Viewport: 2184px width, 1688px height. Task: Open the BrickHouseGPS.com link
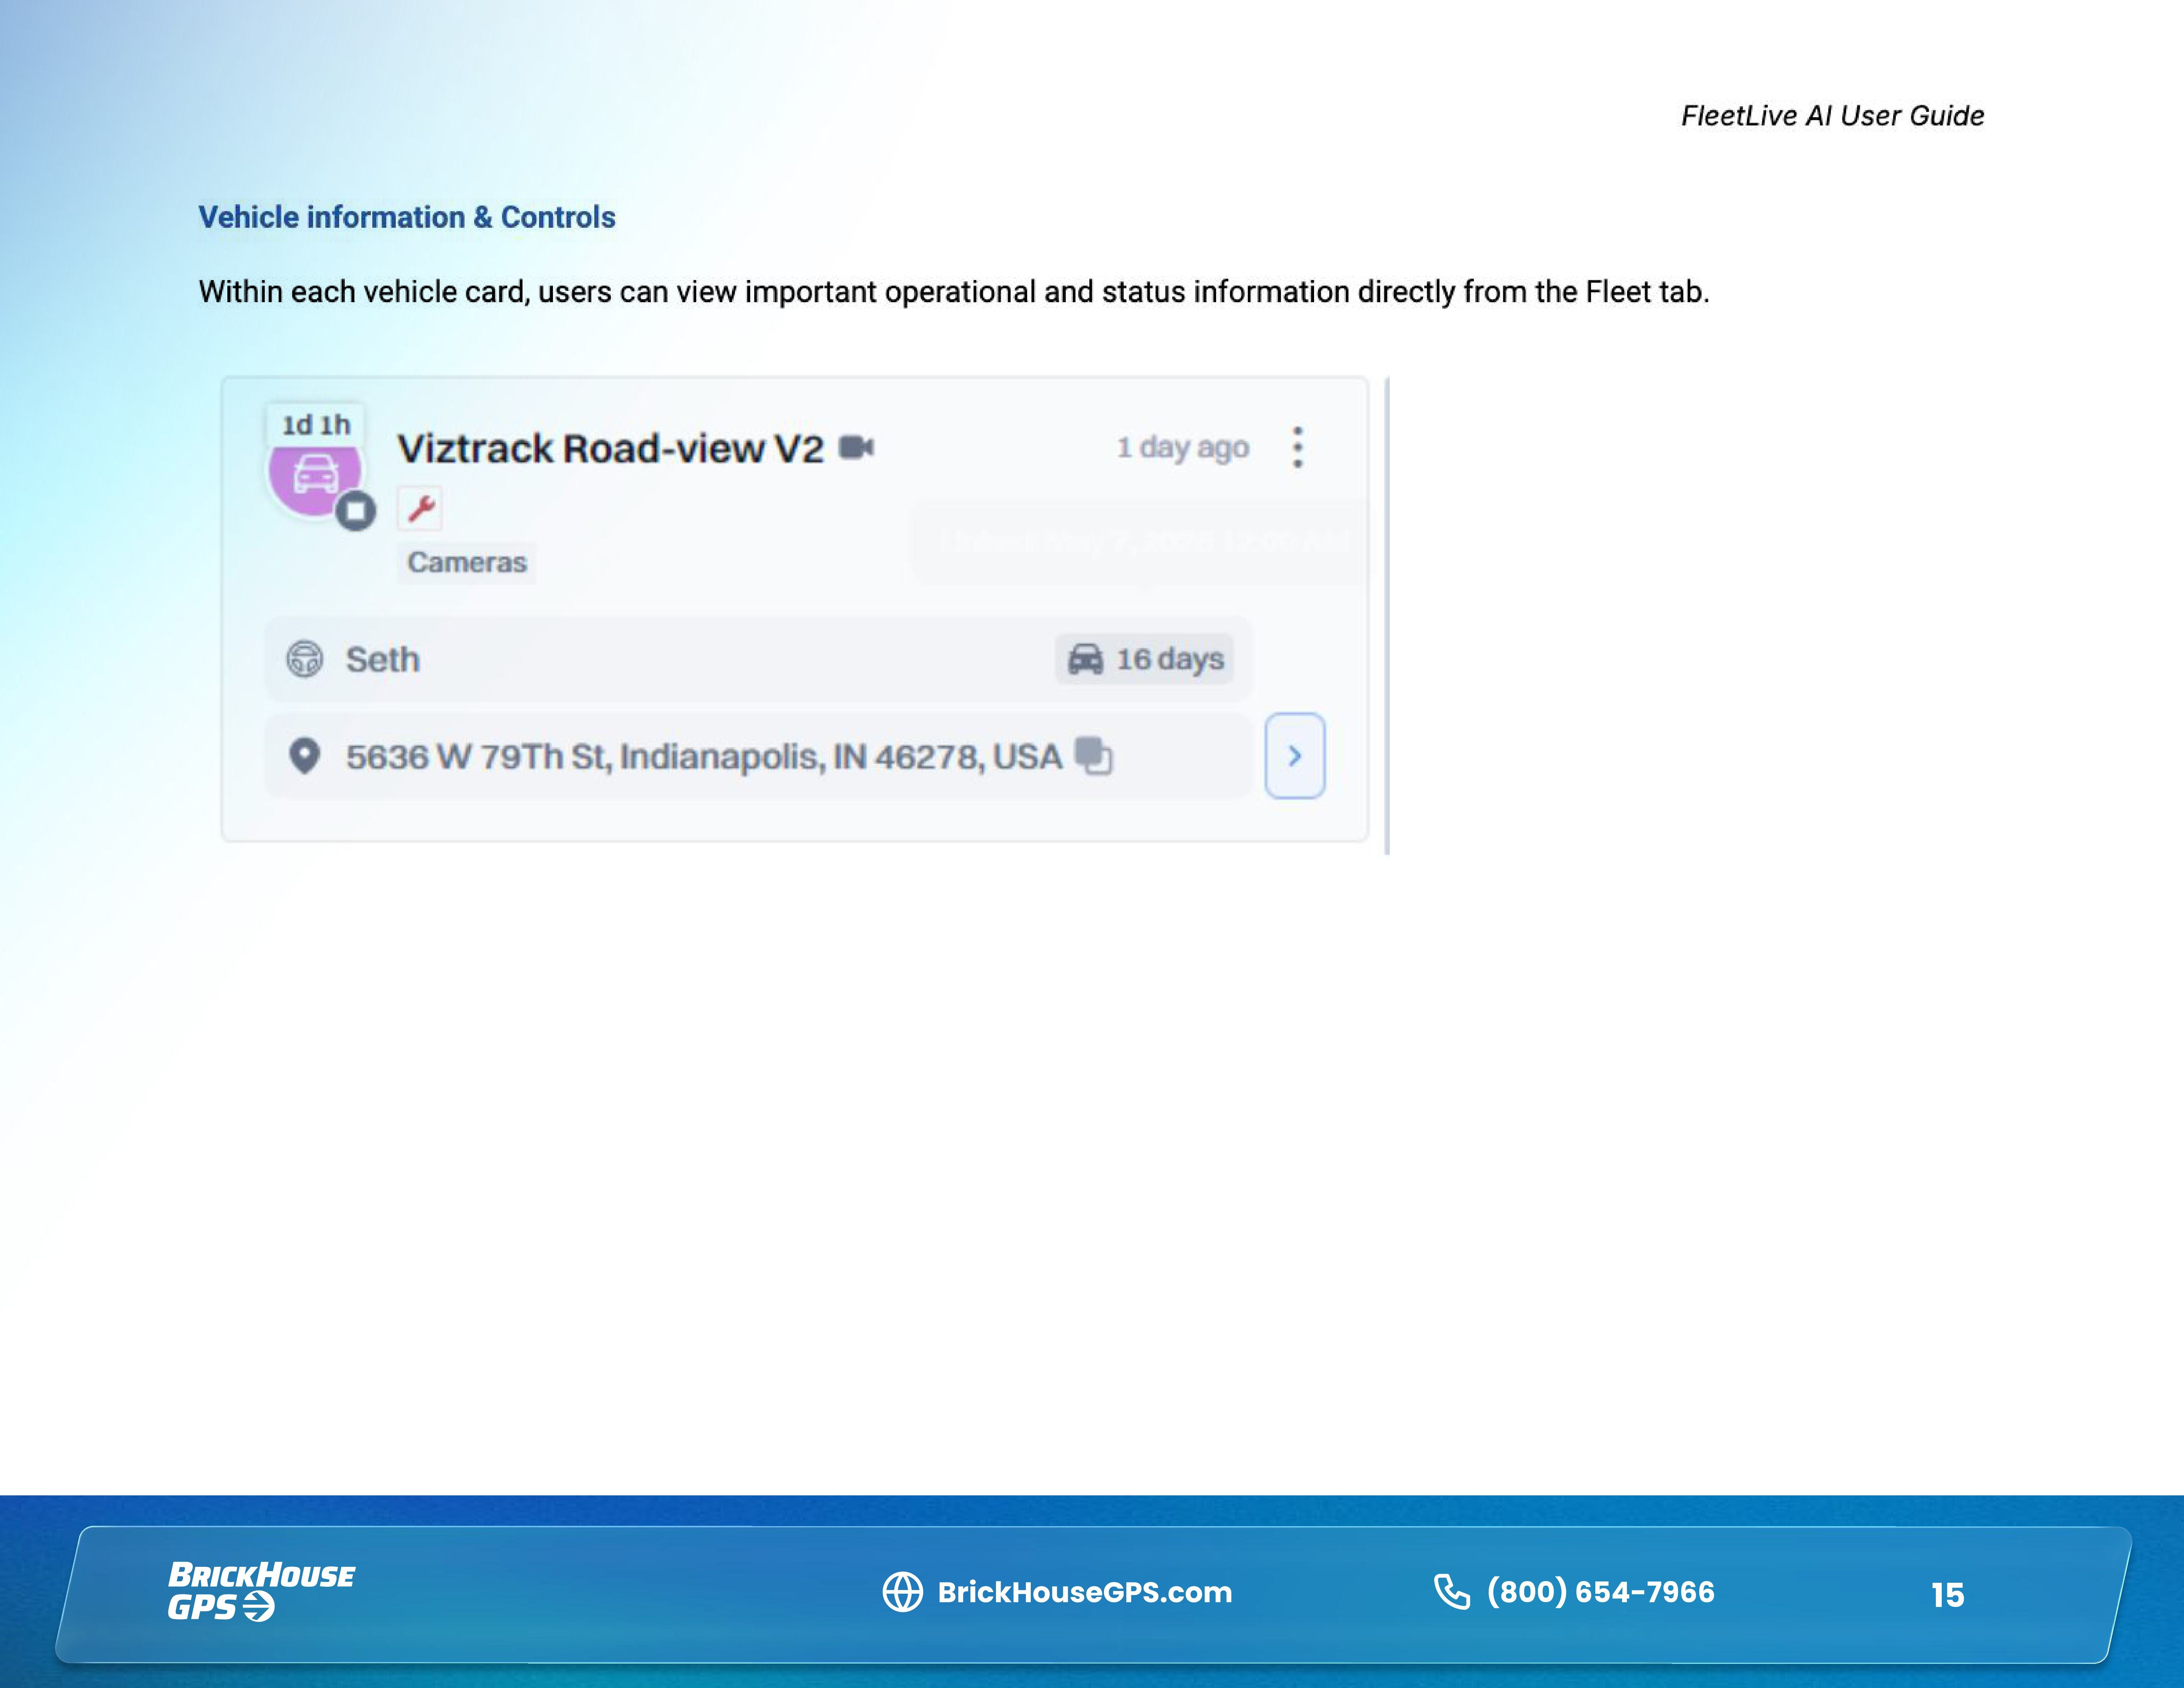1085,1592
